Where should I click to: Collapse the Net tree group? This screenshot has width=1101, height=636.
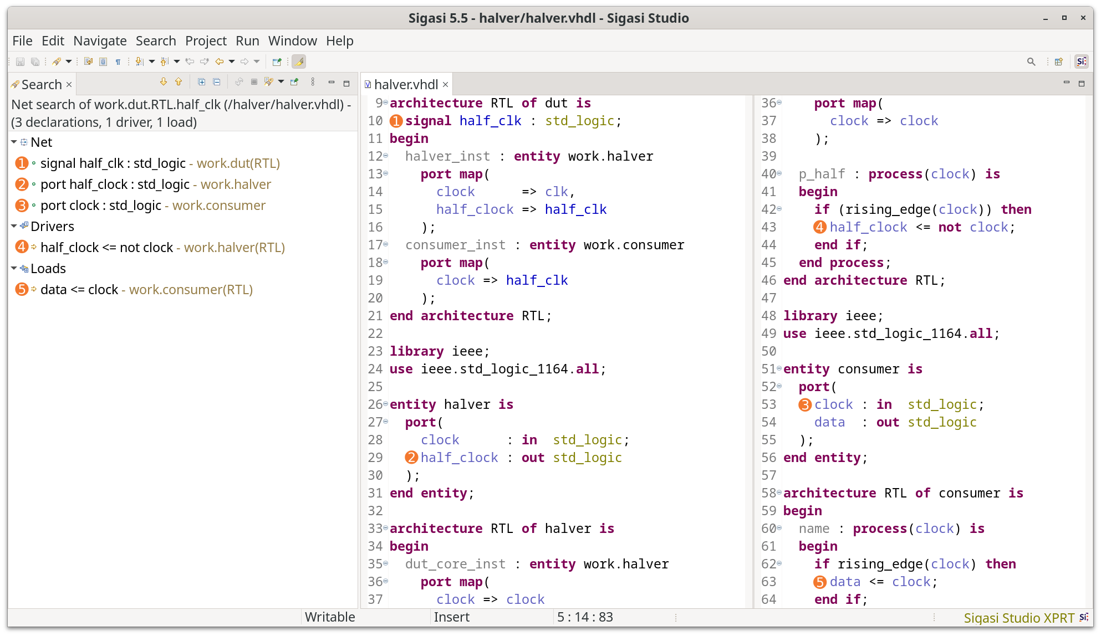coord(14,142)
